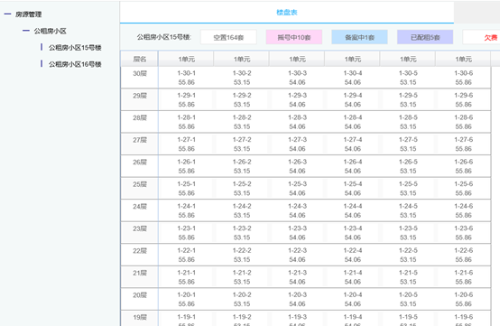Open room cell 1-28-2
This screenshot has height=326, width=500.
pos(242,122)
